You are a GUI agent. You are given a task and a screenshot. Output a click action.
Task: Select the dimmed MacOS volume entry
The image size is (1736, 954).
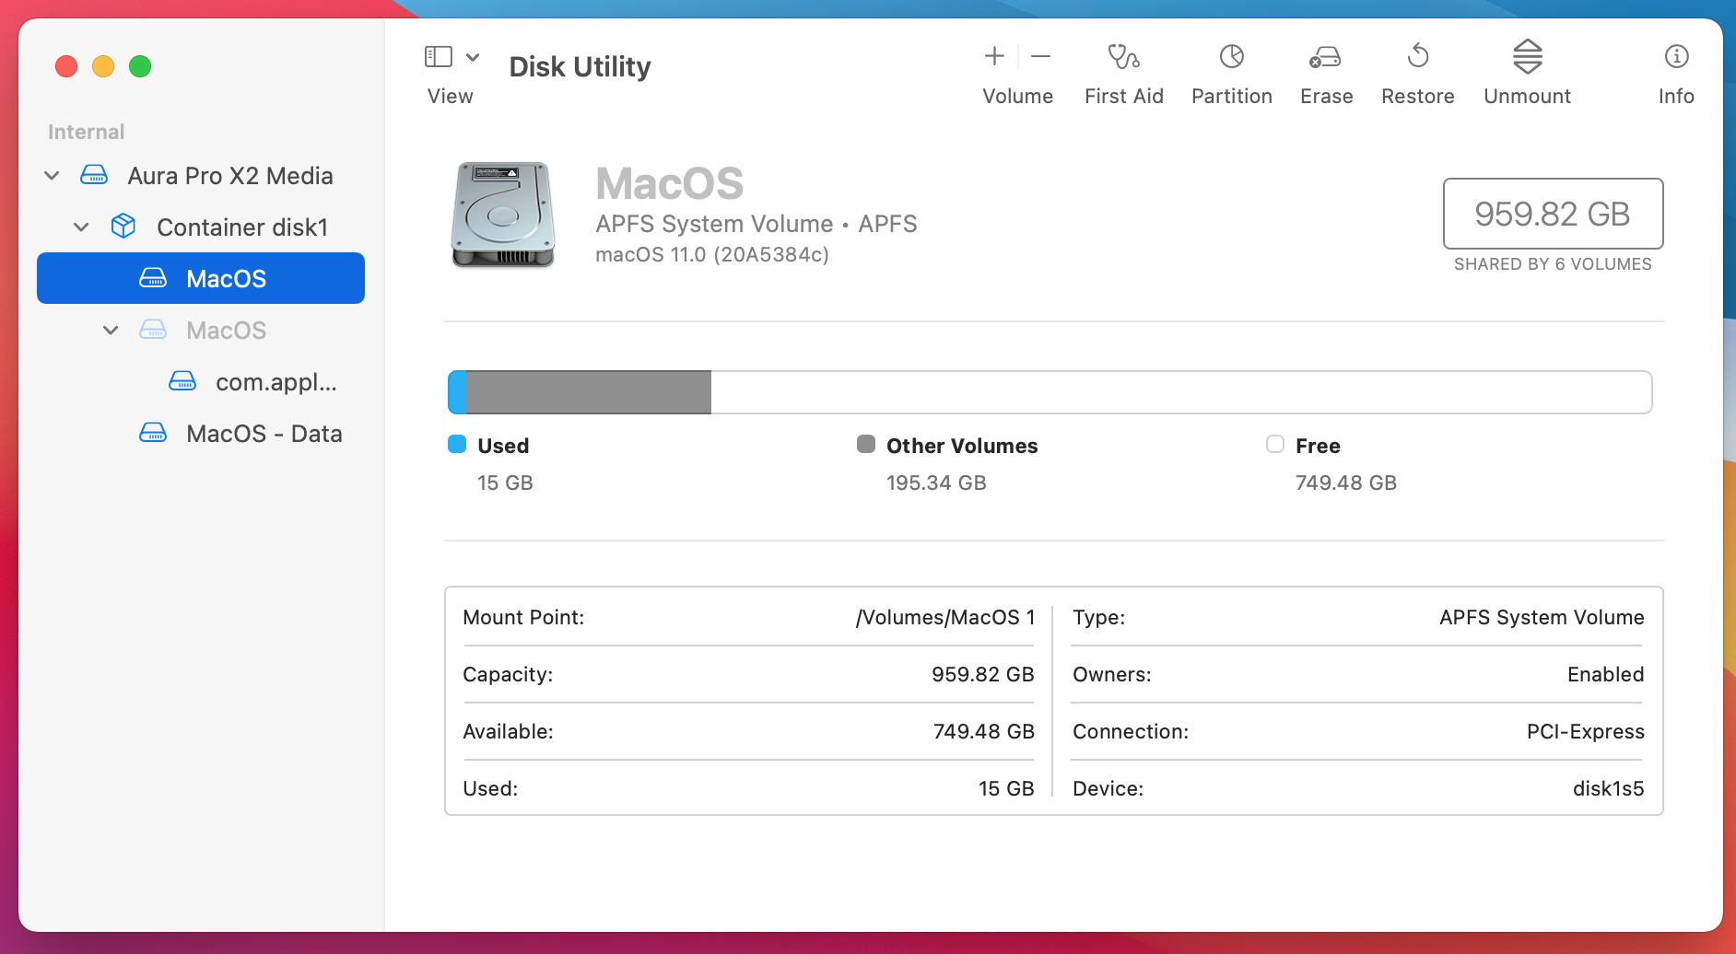click(201, 330)
